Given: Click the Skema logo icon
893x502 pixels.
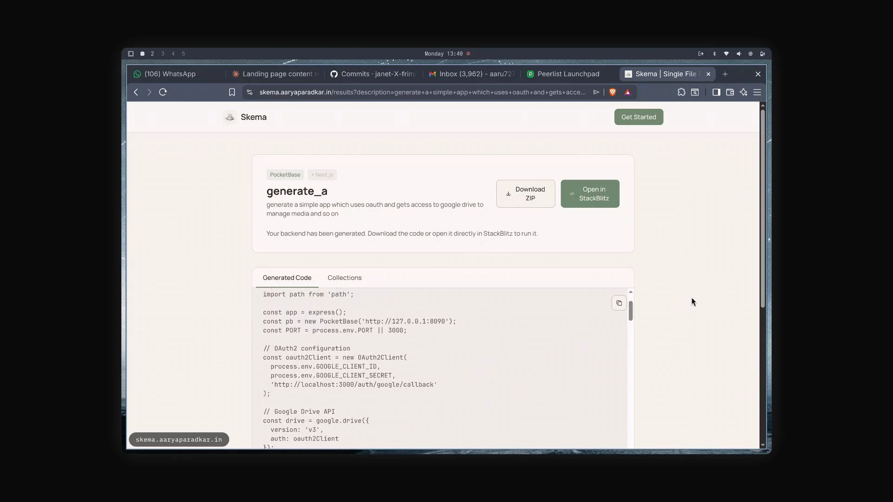Looking at the screenshot, I should [230, 117].
